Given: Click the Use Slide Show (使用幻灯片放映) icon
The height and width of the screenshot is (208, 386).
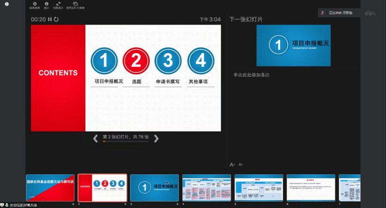Looking at the screenshot, I should click(75, 4).
